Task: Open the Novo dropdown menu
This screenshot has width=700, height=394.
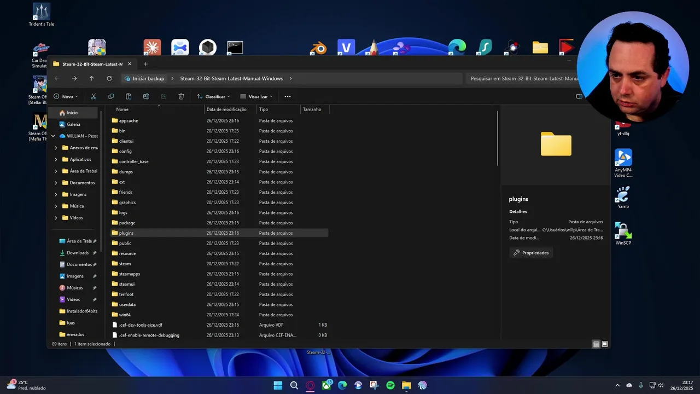Action: 66,96
